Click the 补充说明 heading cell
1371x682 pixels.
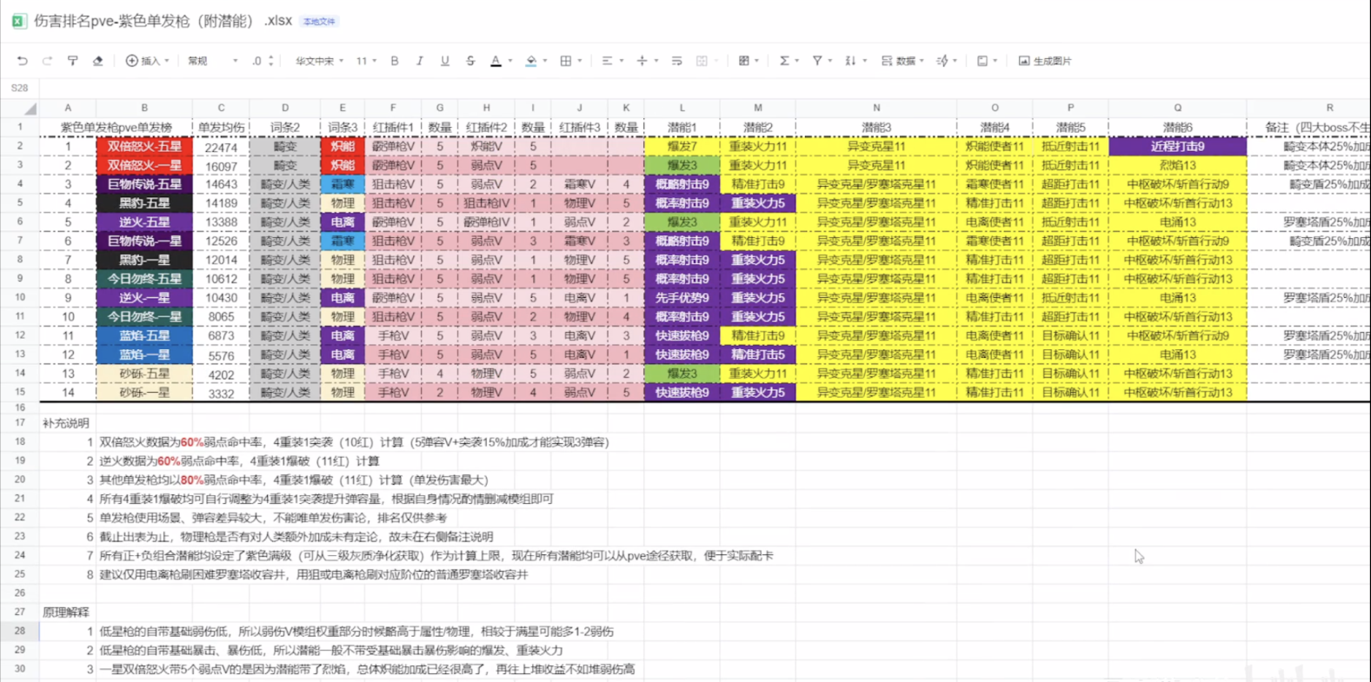point(66,423)
